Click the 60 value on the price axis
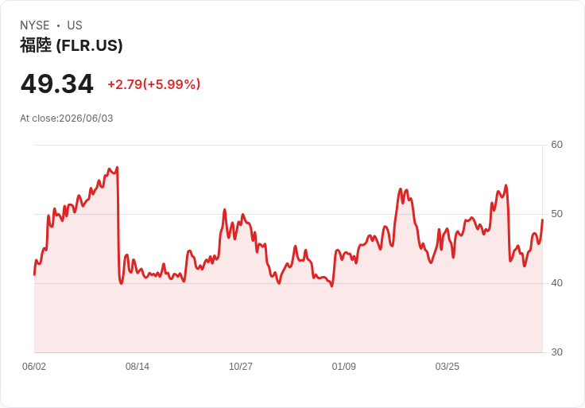The height and width of the screenshot is (408, 585). 556,145
